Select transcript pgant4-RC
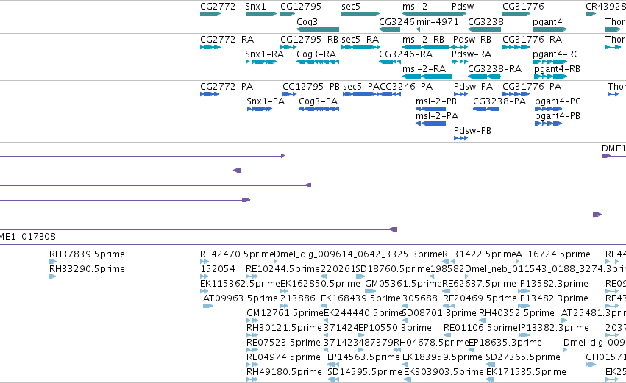626x383 pixels. click(x=549, y=62)
